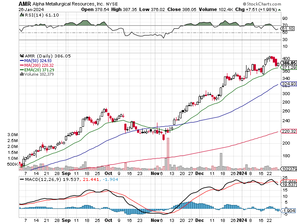Click the latest white candle at chart's right edge
The image size is (297, 224).
278,64
